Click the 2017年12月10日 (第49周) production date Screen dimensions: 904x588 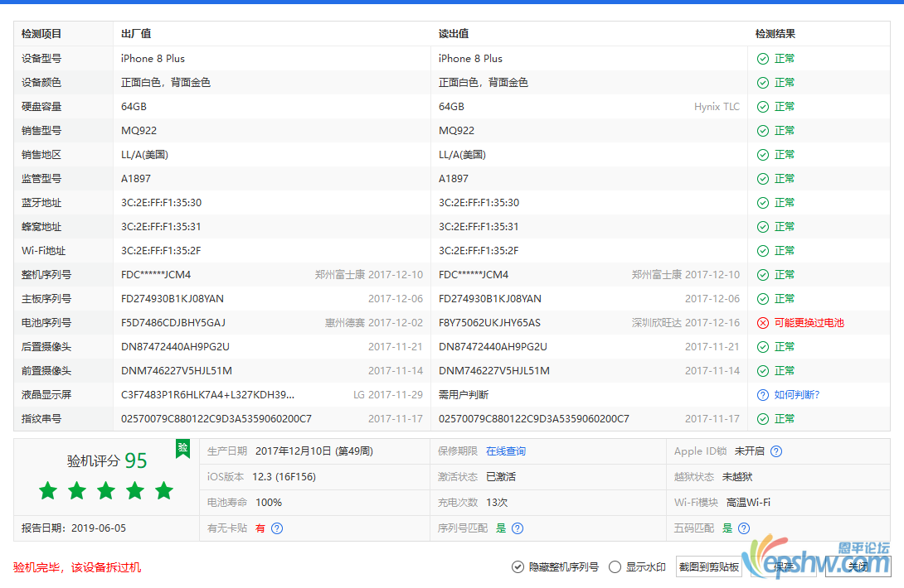[x=314, y=451]
